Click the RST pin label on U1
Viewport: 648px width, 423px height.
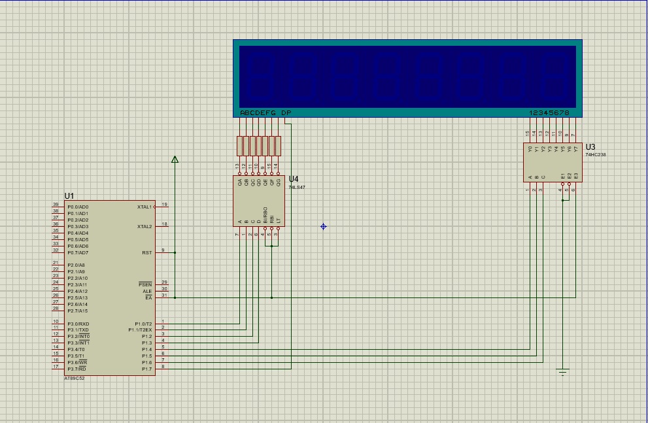(146, 252)
